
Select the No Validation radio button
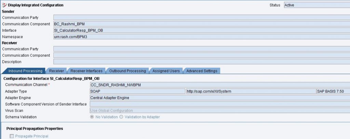click(92, 117)
